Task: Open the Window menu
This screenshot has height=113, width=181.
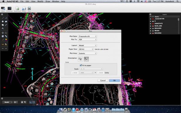Action: pyautogui.click(x=56, y=1)
